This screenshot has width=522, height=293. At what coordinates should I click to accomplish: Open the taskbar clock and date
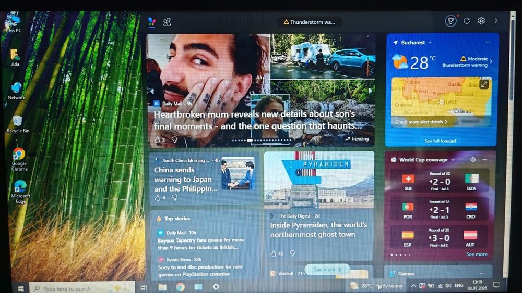pyautogui.click(x=477, y=285)
